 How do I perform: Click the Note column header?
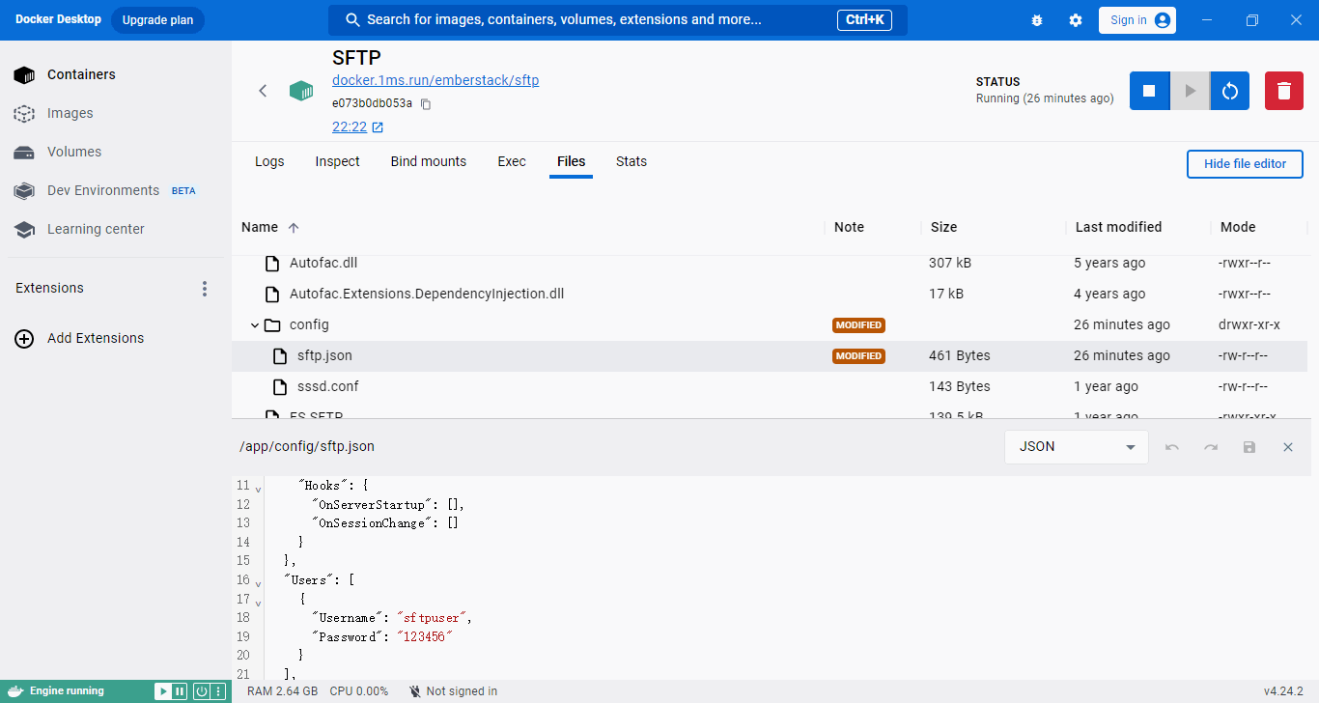point(849,227)
